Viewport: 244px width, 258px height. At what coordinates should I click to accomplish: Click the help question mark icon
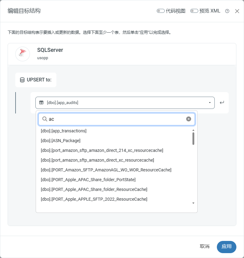pos(227,11)
